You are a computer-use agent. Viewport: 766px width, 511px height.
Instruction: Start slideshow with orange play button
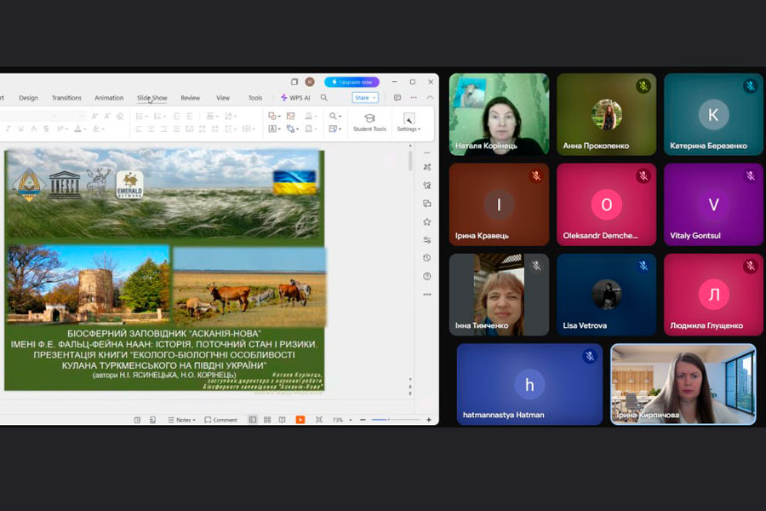[x=300, y=420]
